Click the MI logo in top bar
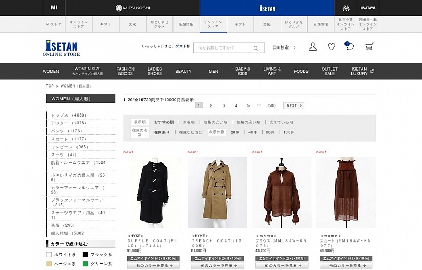 [x=54, y=8]
